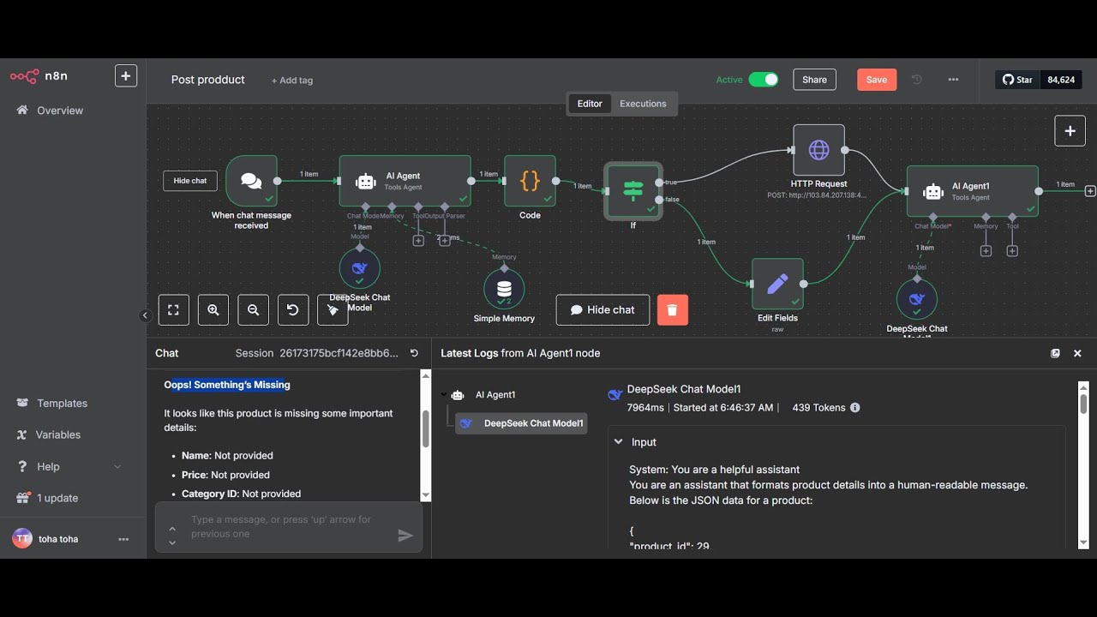Viewport: 1097px width, 617px height.
Task: Open the add node plus panel on canvas
Action: (x=1070, y=131)
